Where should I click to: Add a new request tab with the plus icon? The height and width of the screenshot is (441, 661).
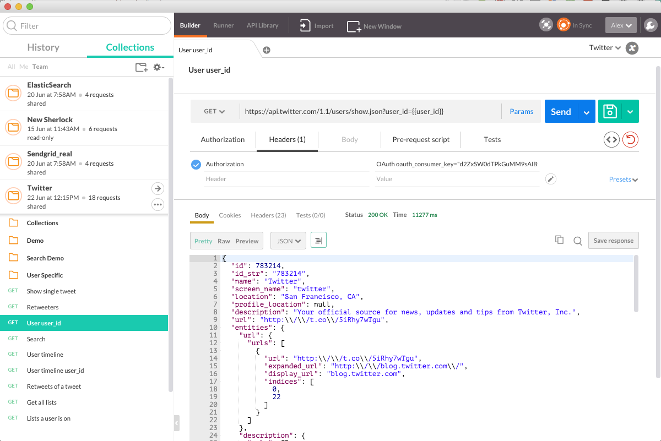coord(267,50)
